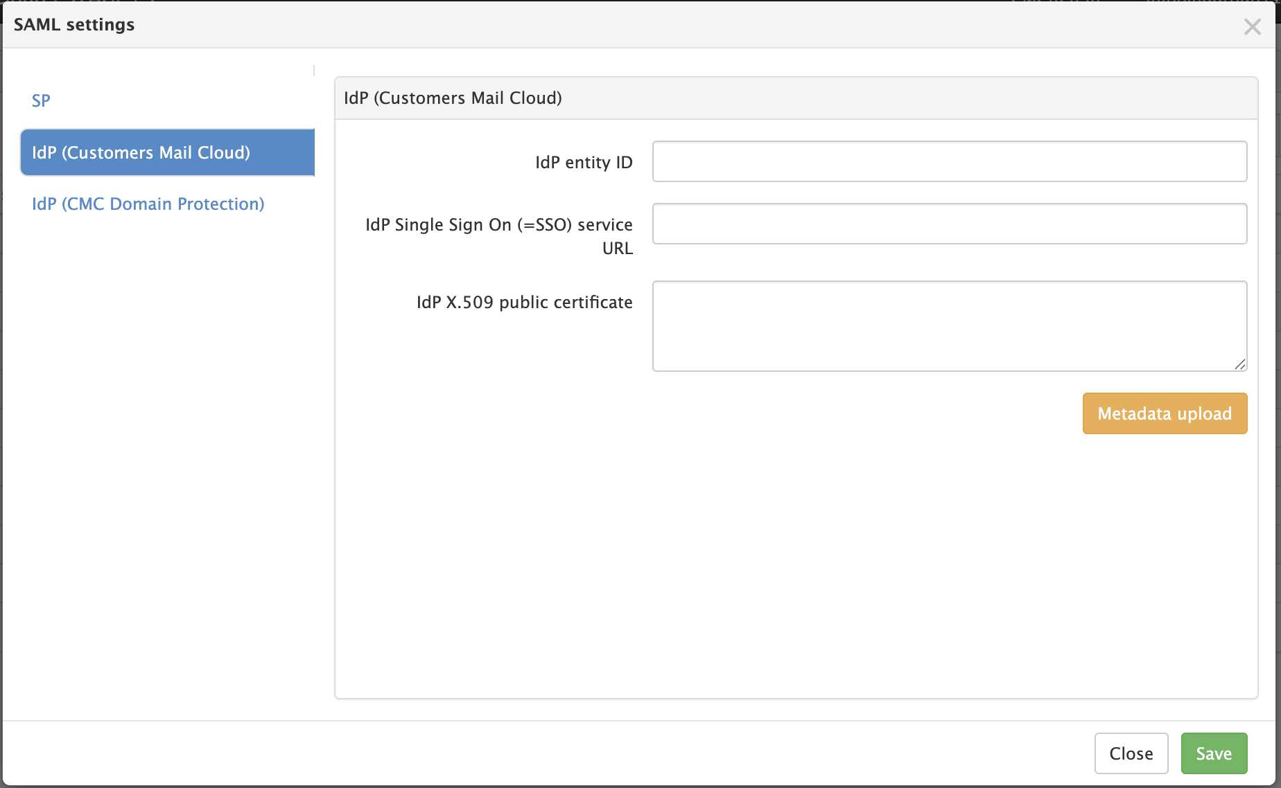Viewport: 1281px width, 788px height.
Task: Open the SP settings tab
Action: click(x=41, y=101)
